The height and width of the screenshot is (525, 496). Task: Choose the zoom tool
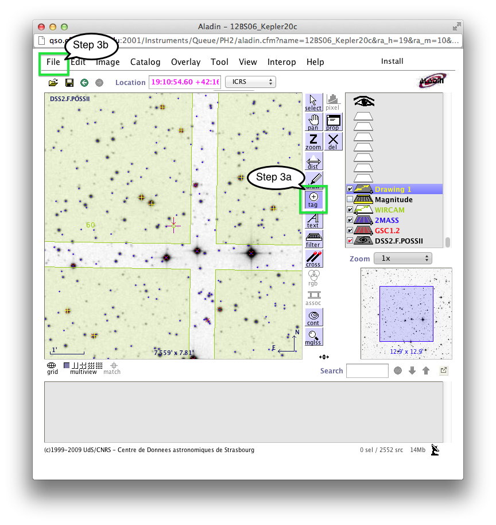[313, 142]
